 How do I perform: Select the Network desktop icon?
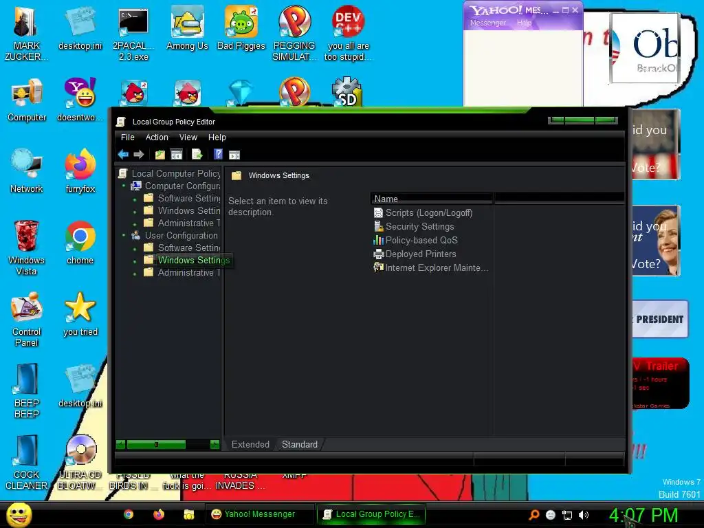point(27,171)
